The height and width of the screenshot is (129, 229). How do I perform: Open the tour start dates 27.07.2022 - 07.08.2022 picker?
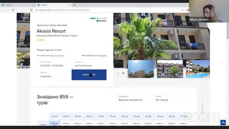pyautogui.click(x=54, y=64)
